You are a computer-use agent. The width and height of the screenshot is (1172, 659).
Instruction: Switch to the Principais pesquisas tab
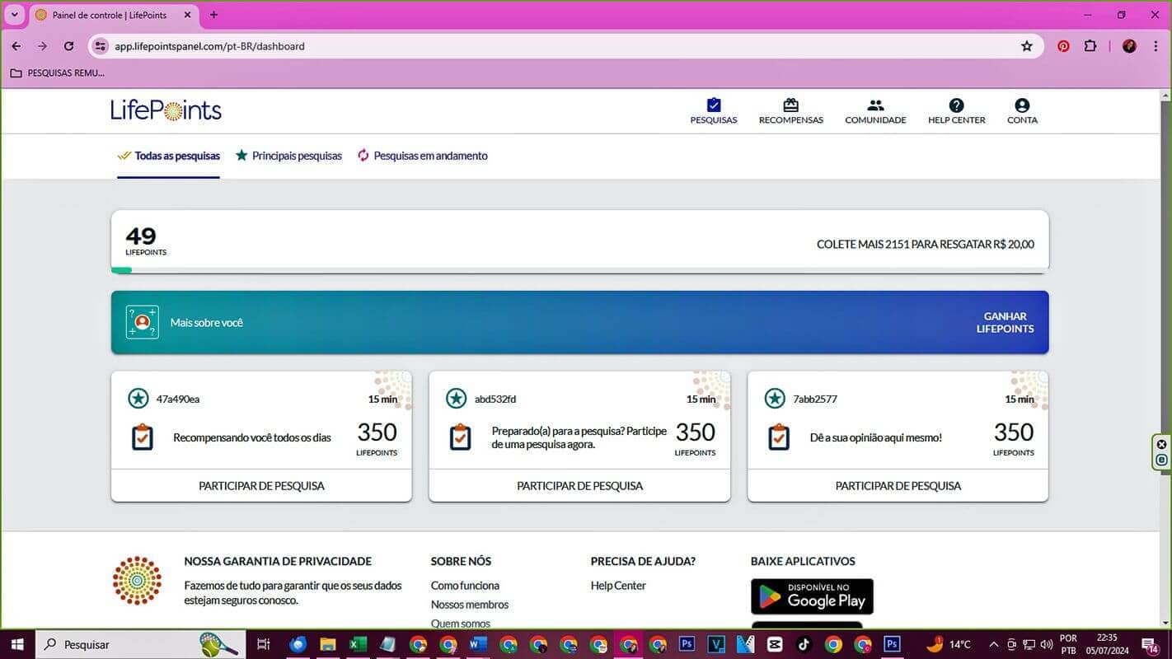tap(288, 156)
